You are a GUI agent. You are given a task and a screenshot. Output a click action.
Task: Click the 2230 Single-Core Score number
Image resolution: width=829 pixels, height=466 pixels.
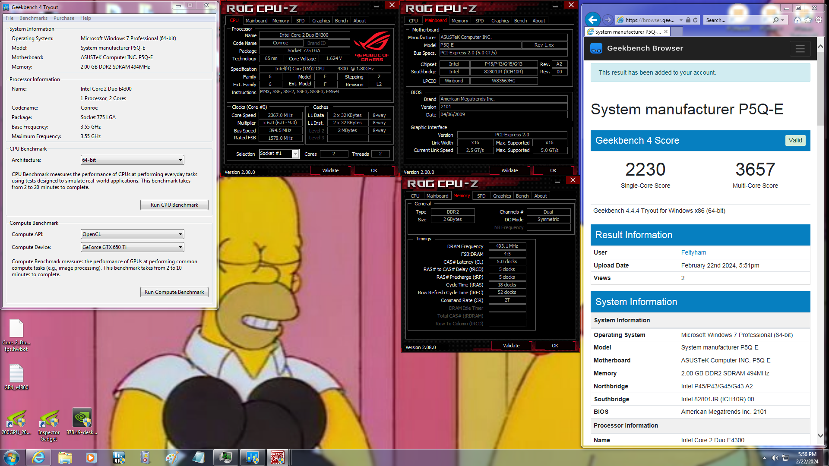tap(645, 170)
